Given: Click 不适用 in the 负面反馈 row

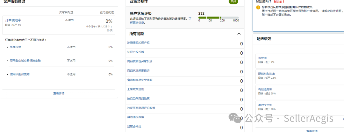Looking at the screenshot, I should [71, 47].
